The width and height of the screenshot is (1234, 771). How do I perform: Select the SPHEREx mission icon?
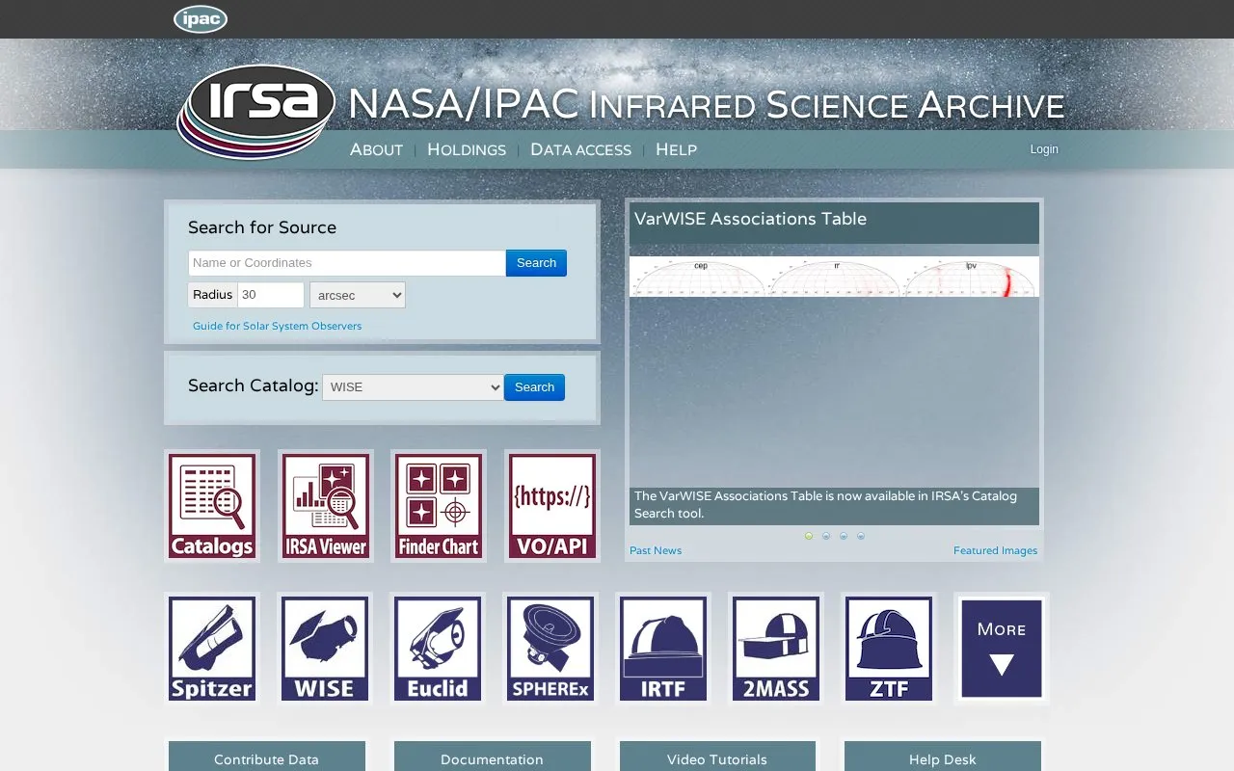(x=550, y=649)
